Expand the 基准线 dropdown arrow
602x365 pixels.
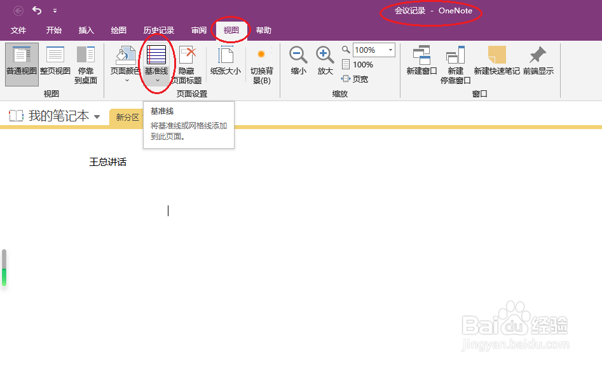click(x=158, y=81)
